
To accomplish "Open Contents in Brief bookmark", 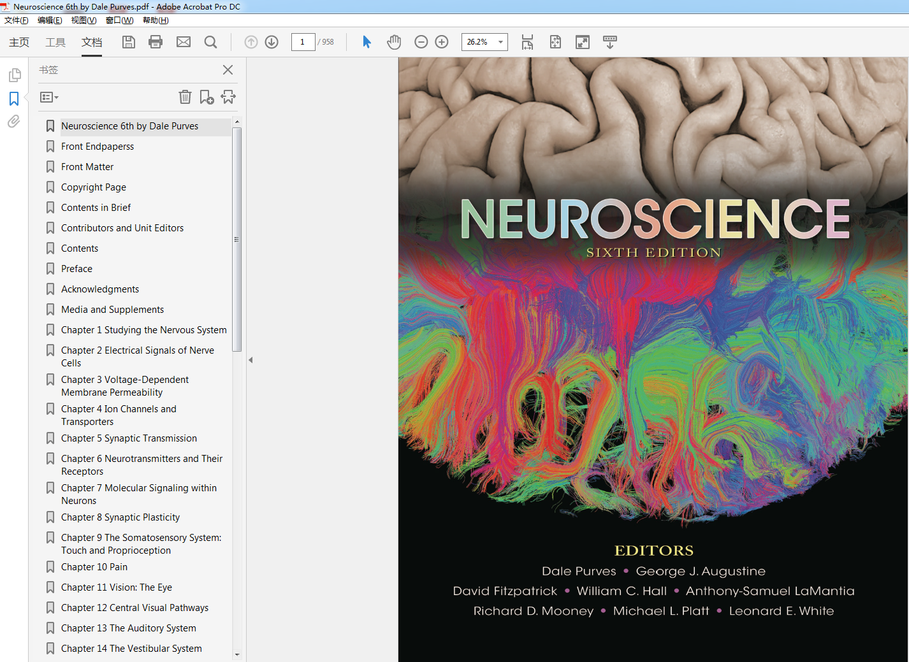I will click(96, 208).
